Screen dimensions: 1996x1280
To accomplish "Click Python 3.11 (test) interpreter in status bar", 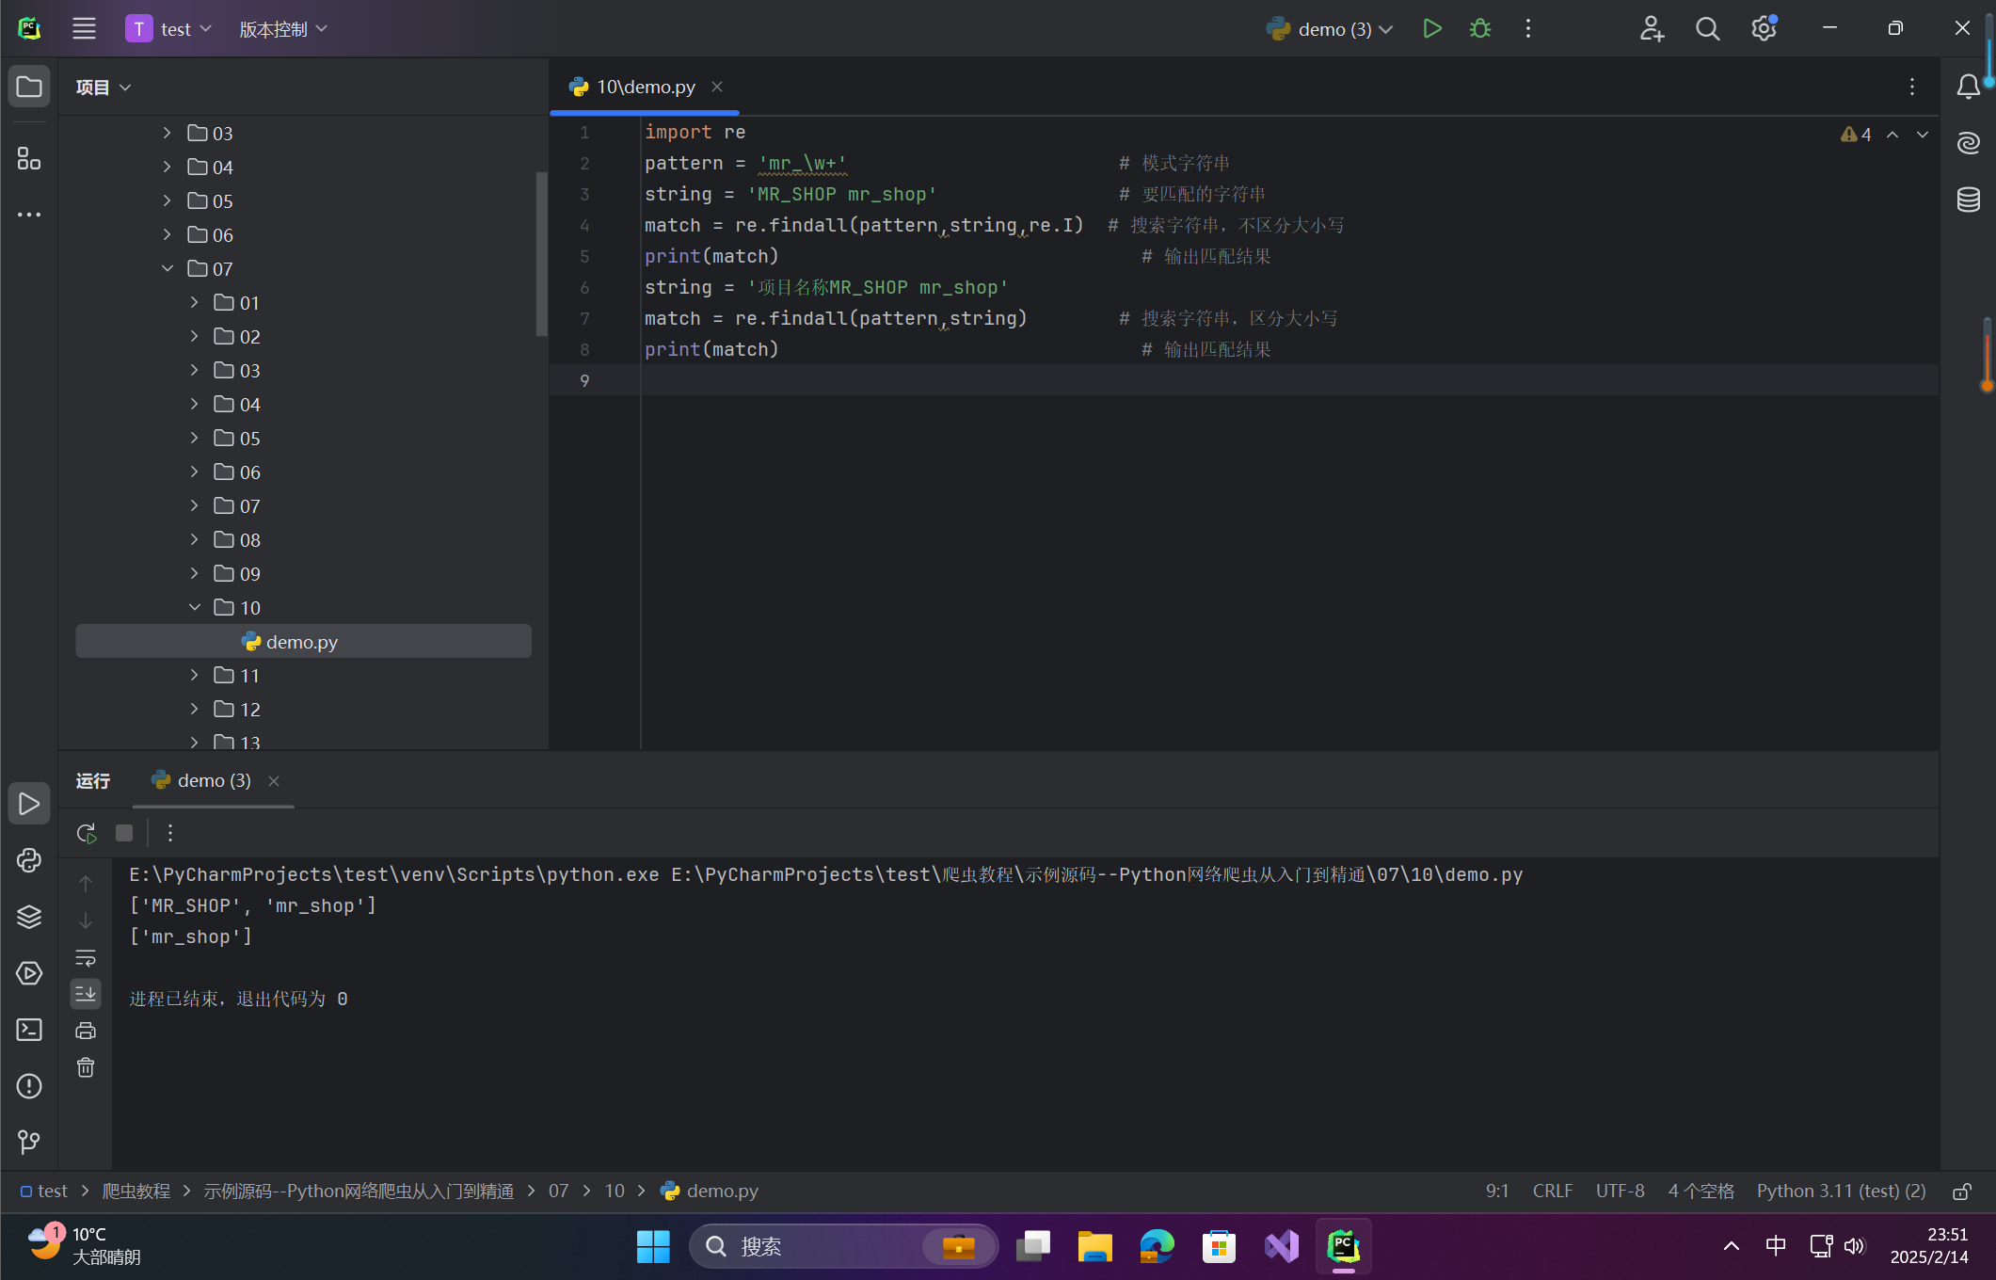I will click(x=1841, y=1191).
